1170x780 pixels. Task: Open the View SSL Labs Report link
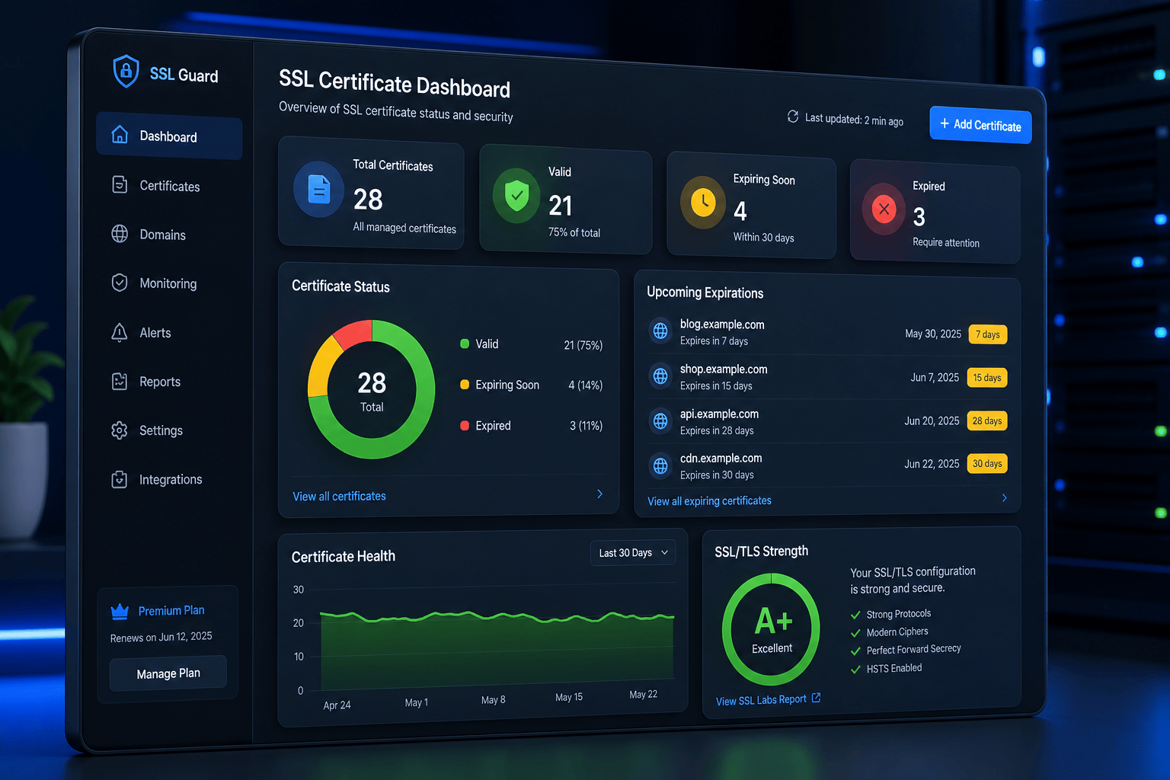pos(768,700)
